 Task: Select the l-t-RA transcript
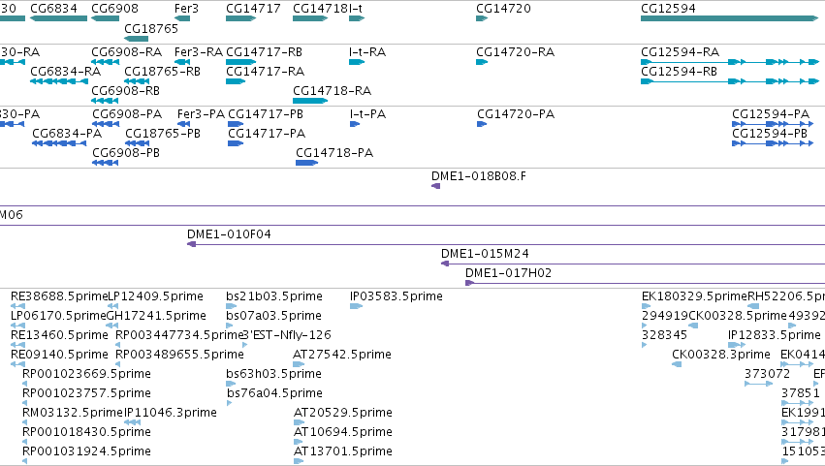click(367, 52)
